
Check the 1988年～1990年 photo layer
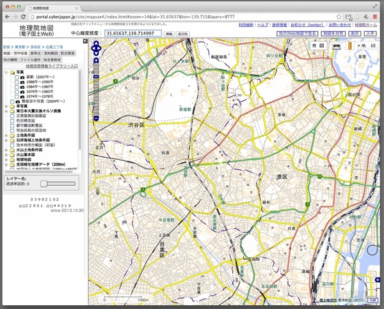click(15, 82)
